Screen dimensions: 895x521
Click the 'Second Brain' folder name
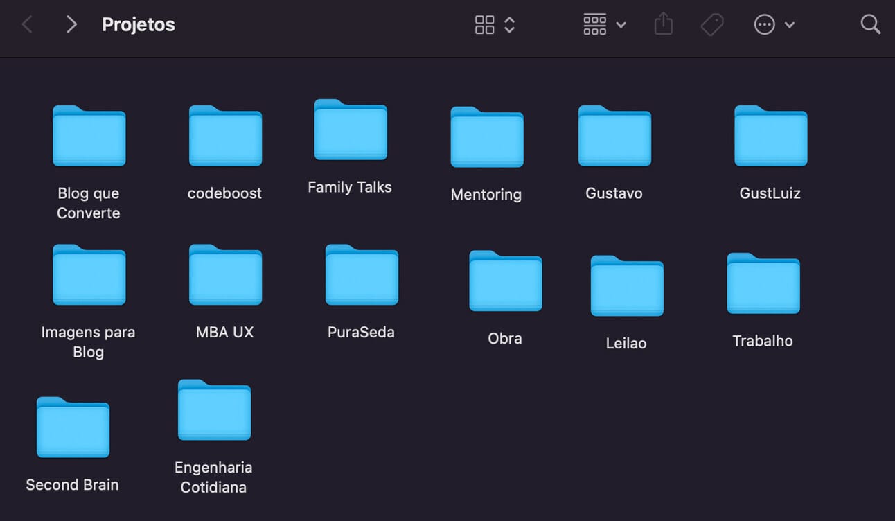pyautogui.click(x=72, y=484)
